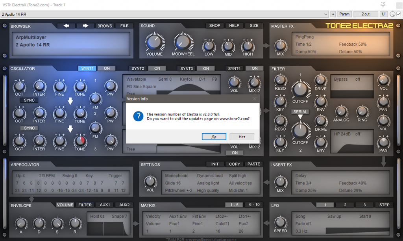Adjust the Settings VOL knob
Viewport: 403px width, 241px height.
[x=150, y=182]
